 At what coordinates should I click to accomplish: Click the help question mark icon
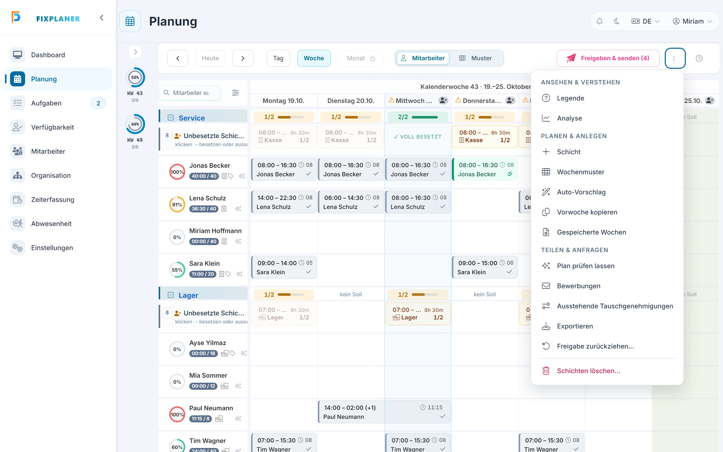click(699, 58)
